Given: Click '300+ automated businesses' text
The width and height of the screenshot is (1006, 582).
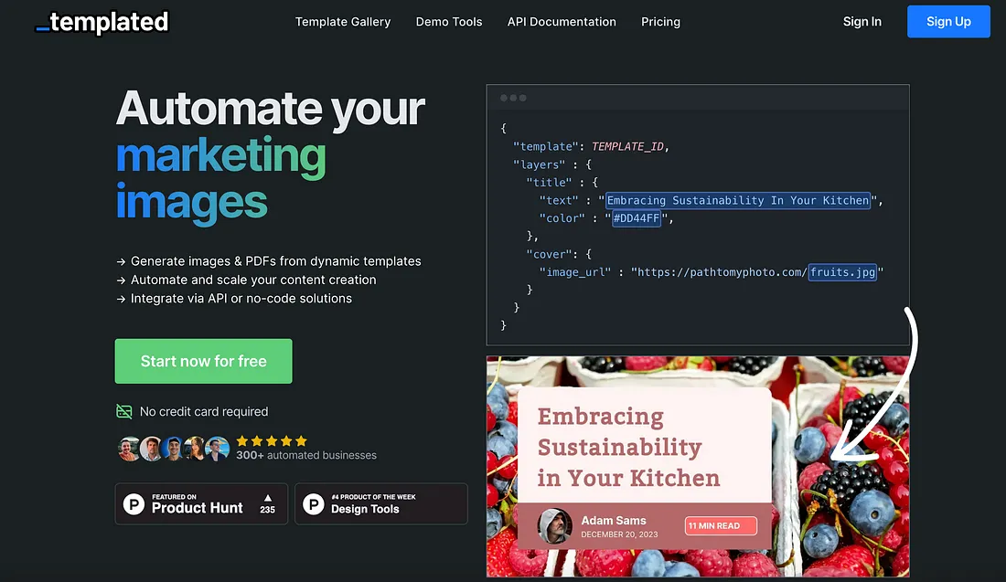Looking at the screenshot, I should pos(306,455).
